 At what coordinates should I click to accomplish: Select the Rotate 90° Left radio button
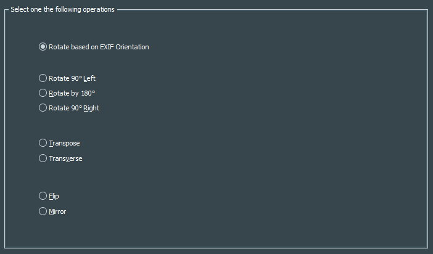coord(43,78)
